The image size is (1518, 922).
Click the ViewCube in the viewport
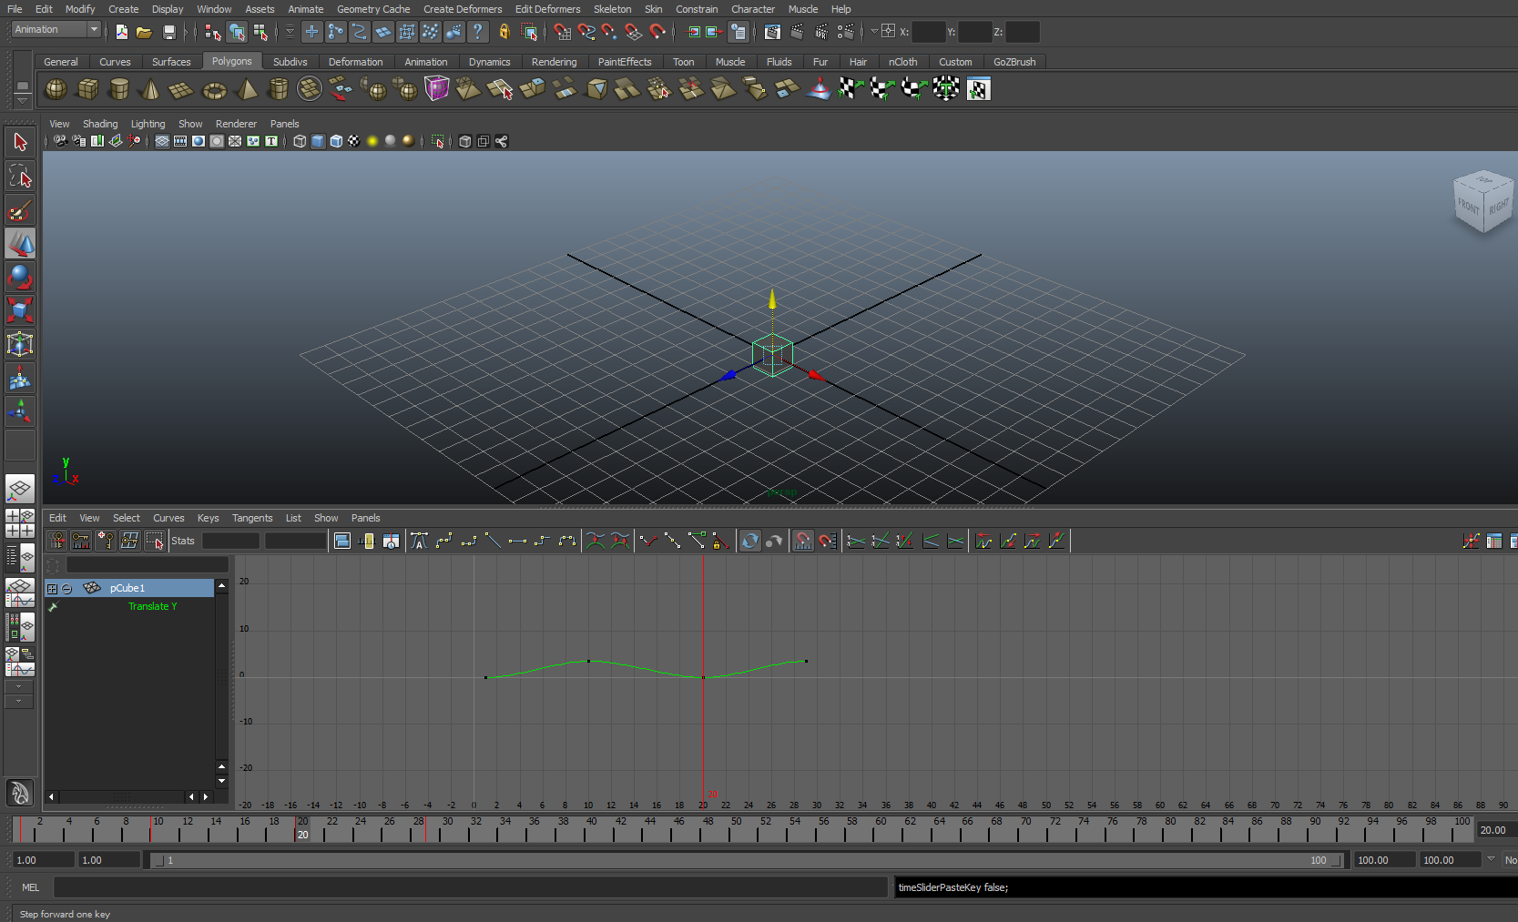click(1482, 202)
